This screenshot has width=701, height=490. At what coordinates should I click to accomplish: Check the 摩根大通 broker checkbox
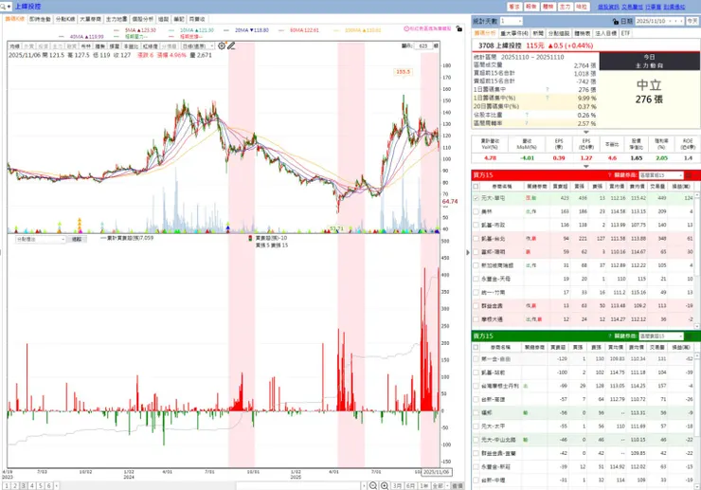(x=476, y=319)
